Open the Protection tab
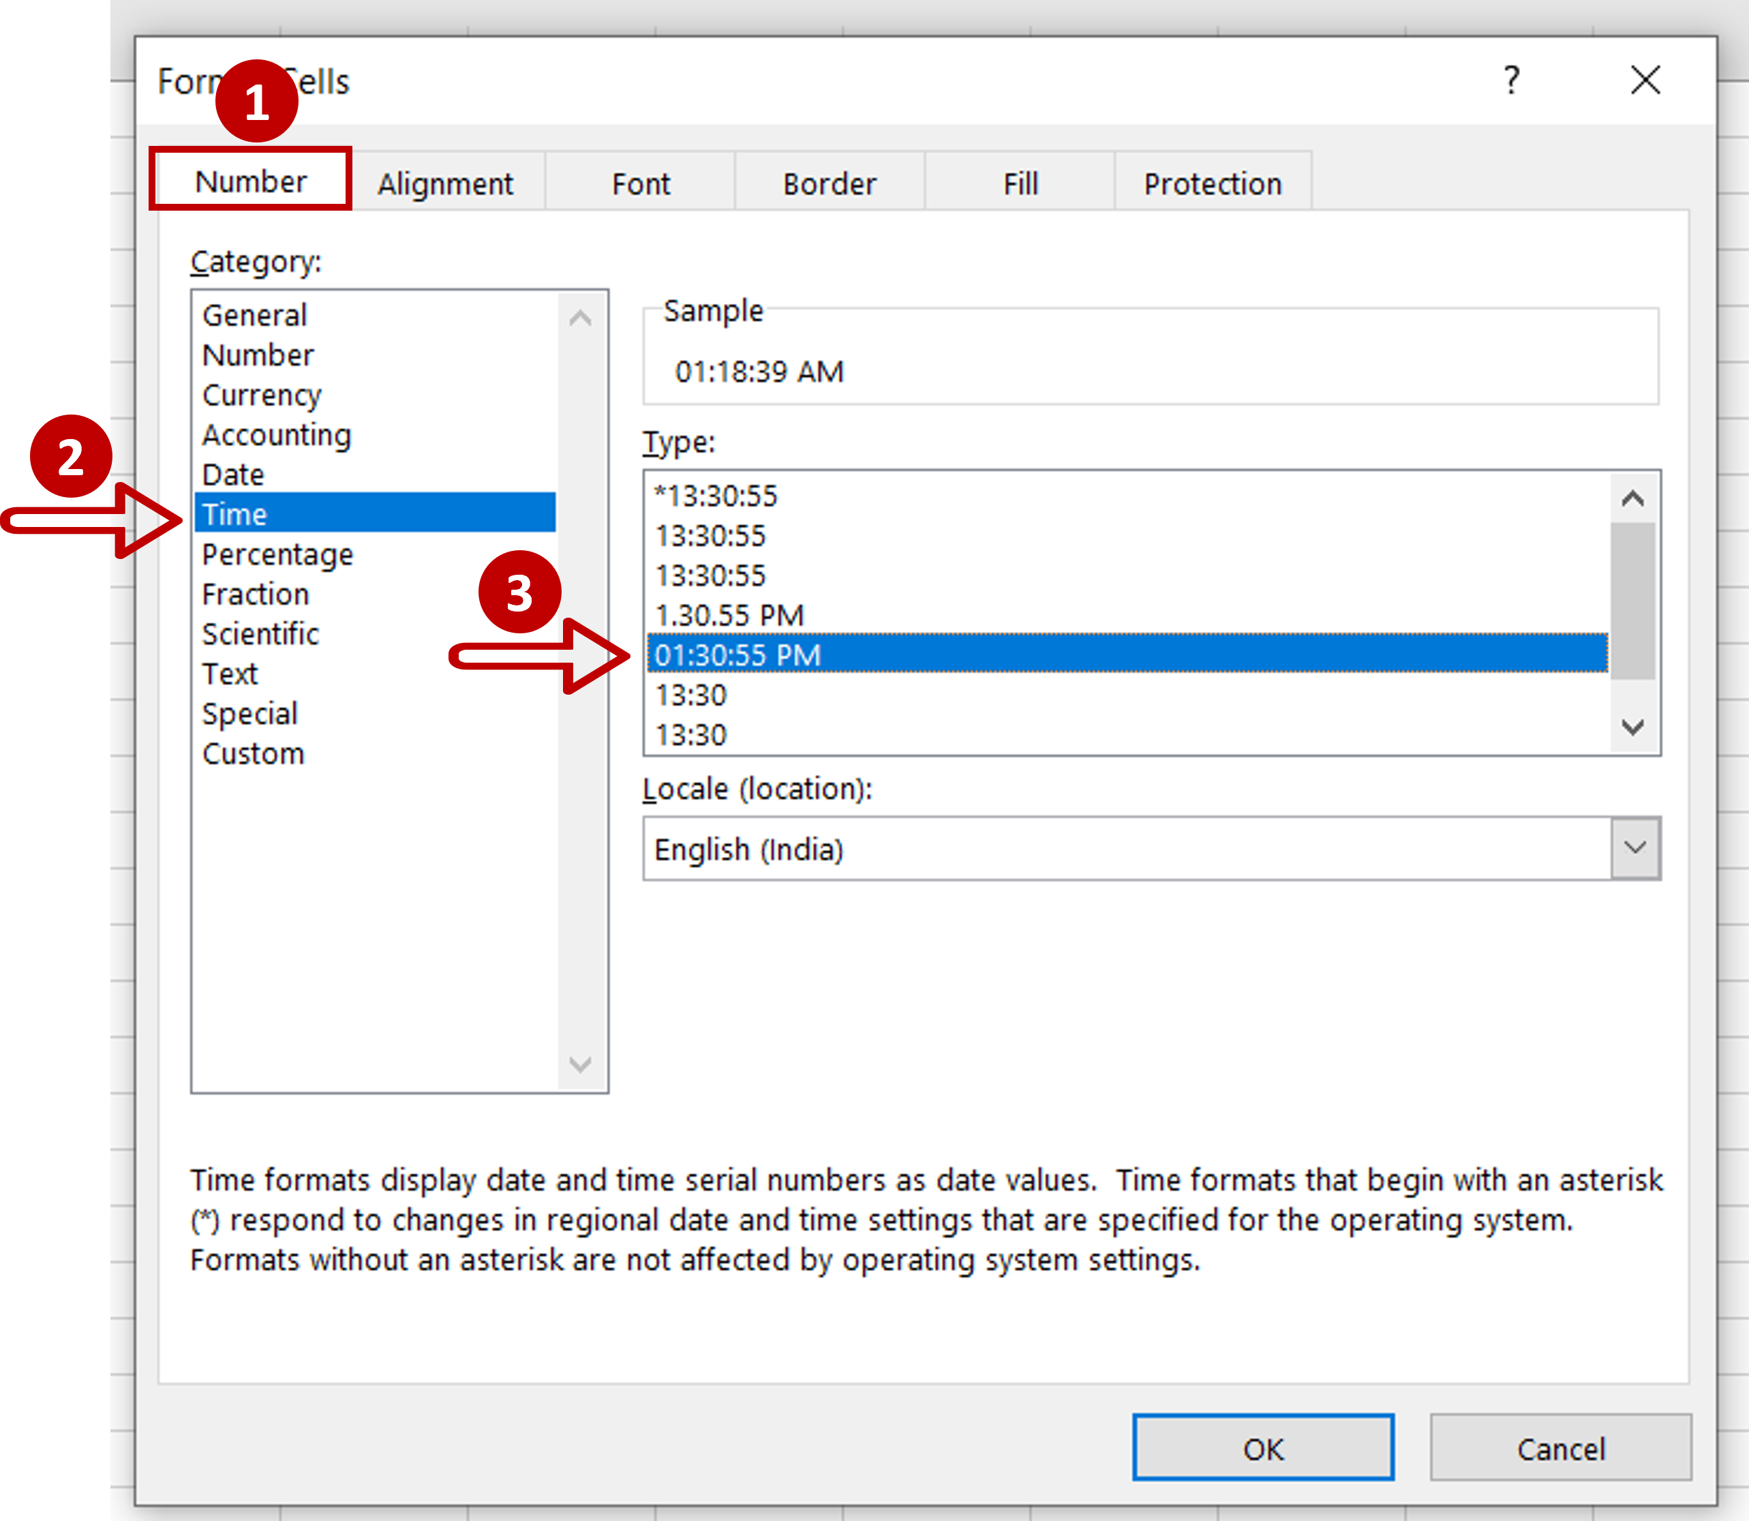 [1212, 183]
